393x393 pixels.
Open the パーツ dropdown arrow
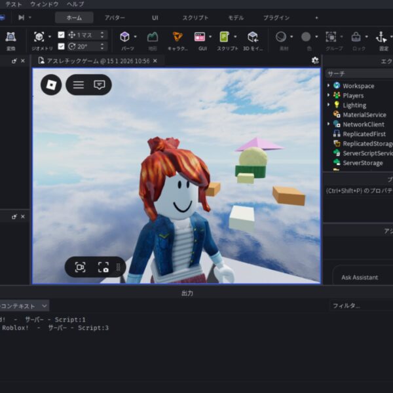click(136, 37)
